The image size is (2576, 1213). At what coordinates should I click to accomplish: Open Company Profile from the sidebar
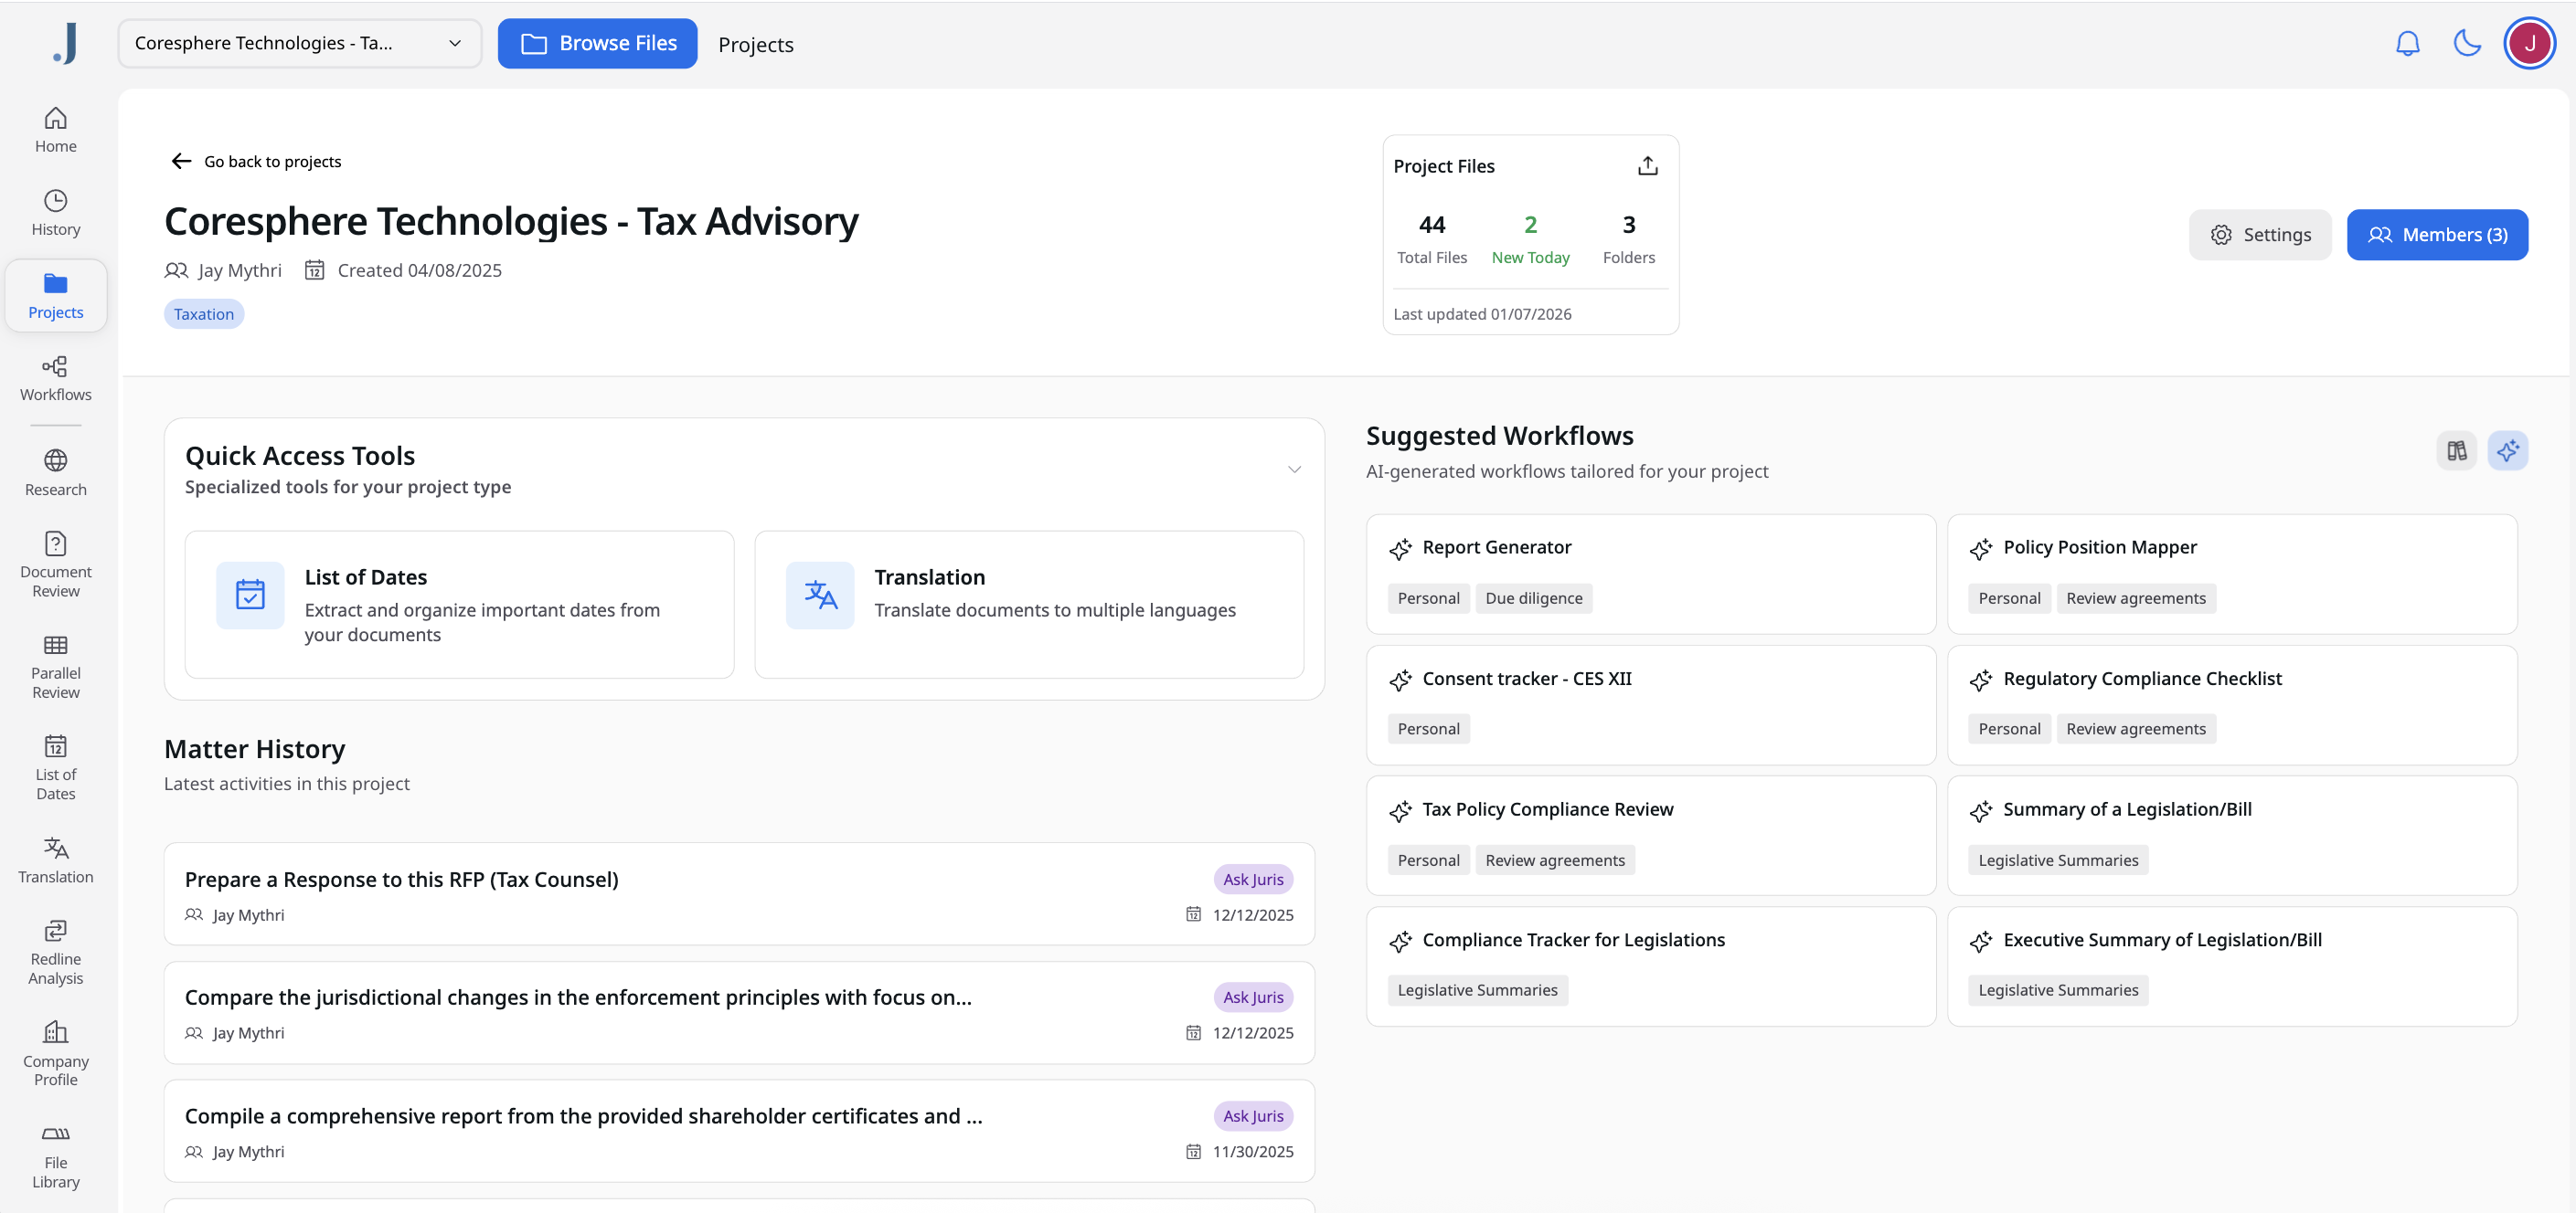tap(56, 1053)
